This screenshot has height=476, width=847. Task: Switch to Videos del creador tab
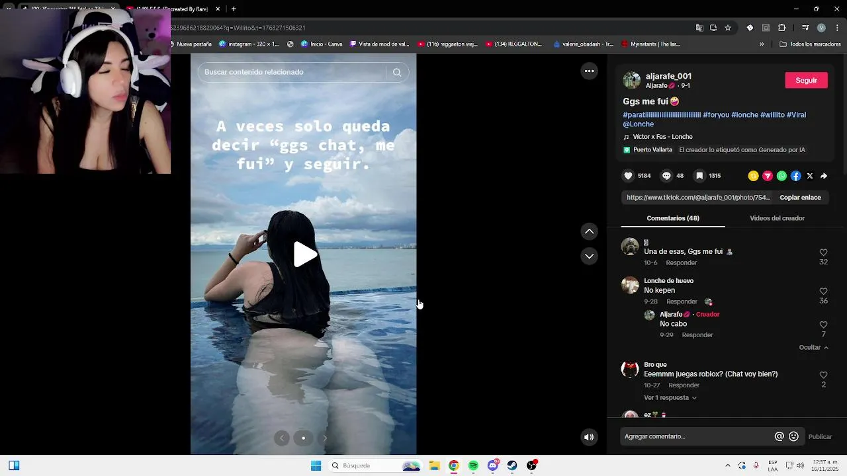(x=777, y=218)
